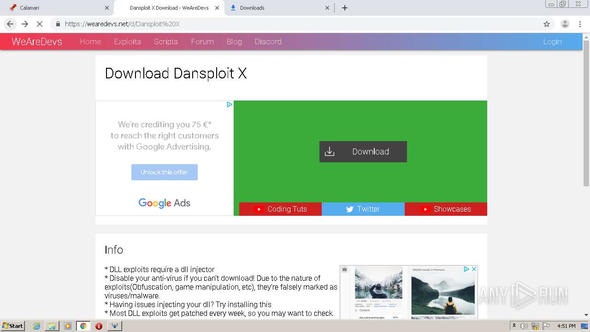590x332 pixels.
Task: Click the AdChoices icon on Google Ads banner
Action: (x=229, y=105)
